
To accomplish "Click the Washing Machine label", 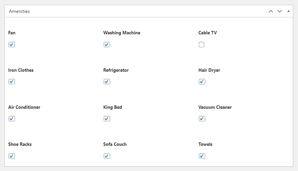I will 122,33.
